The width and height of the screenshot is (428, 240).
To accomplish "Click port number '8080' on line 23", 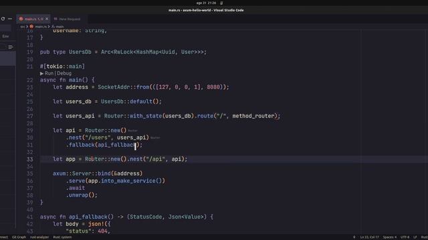I will pyautogui.click(x=213, y=87).
